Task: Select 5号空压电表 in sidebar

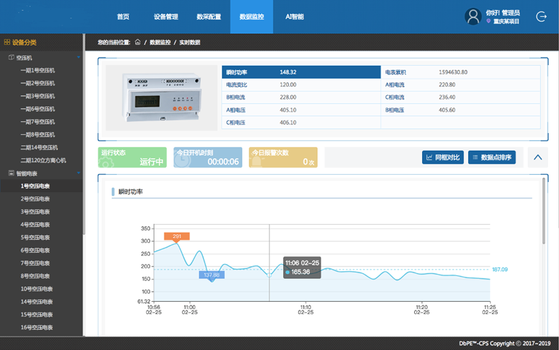Action: [35, 237]
